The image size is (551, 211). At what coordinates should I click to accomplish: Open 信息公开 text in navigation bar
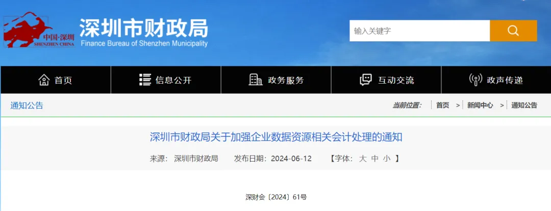(x=173, y=81)
